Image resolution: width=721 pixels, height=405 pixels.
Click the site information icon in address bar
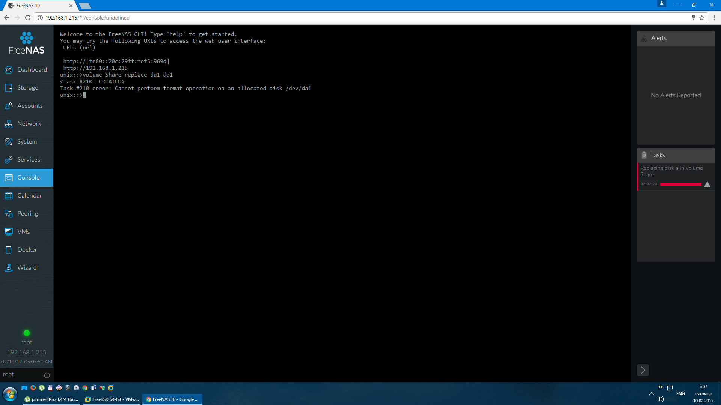(40, 18)
